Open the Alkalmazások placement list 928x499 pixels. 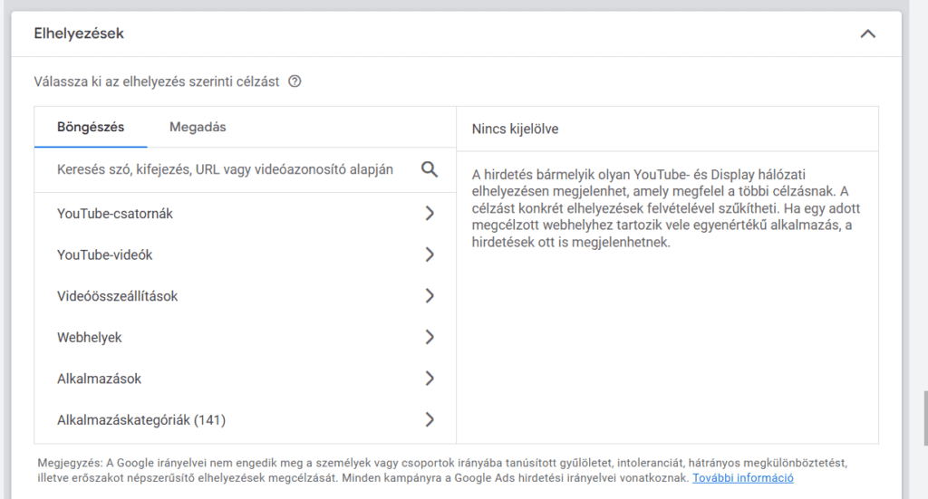click(100, 379)
